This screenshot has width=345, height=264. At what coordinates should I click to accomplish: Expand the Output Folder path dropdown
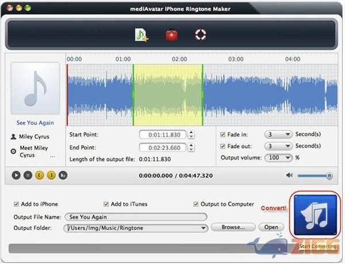click(204, 228)
